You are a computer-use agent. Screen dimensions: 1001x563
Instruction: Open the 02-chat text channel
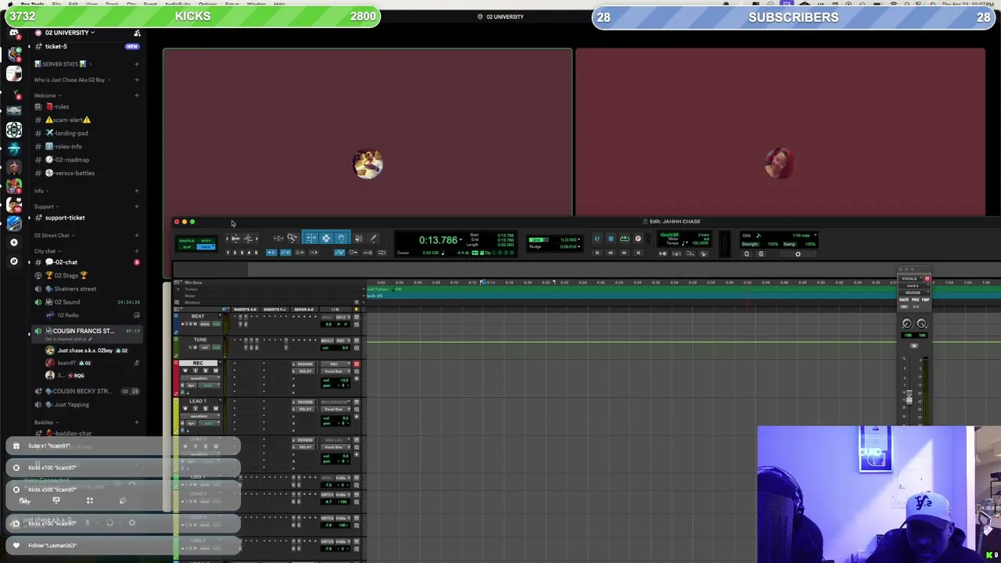(66, 262)
